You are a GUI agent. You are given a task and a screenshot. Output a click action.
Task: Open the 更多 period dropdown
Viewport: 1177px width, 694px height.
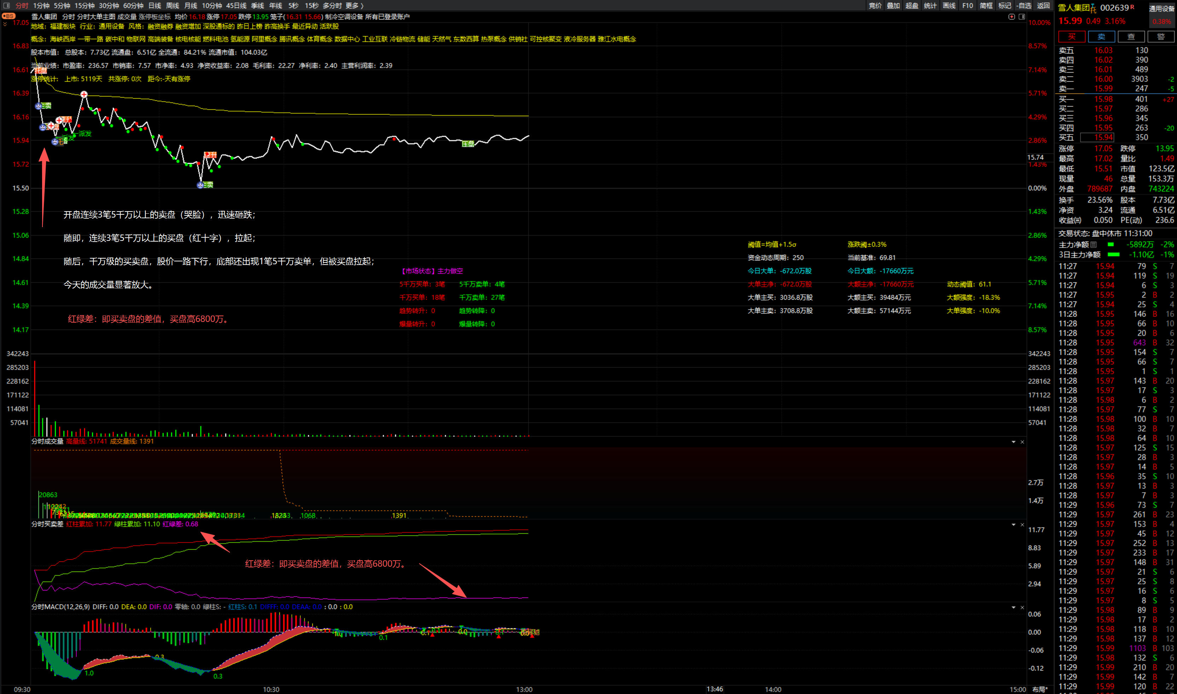click(x=354, y=6)
